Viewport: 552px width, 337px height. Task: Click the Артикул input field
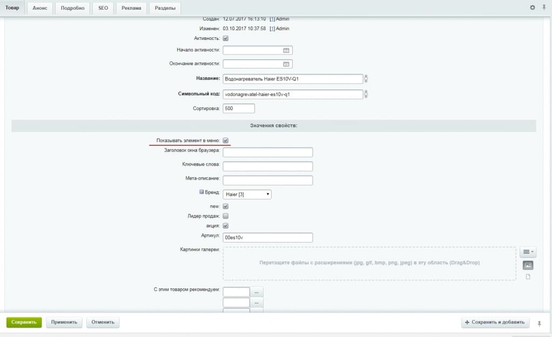(267, 238)
